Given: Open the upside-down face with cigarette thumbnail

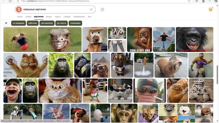Looking at the screenshot, I should [x=150, y=91].
